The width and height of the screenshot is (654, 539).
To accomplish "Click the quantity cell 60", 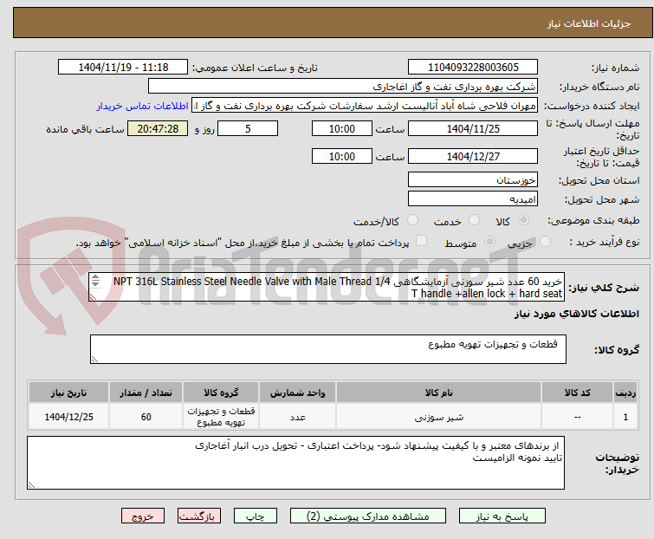I will [146, 416].
